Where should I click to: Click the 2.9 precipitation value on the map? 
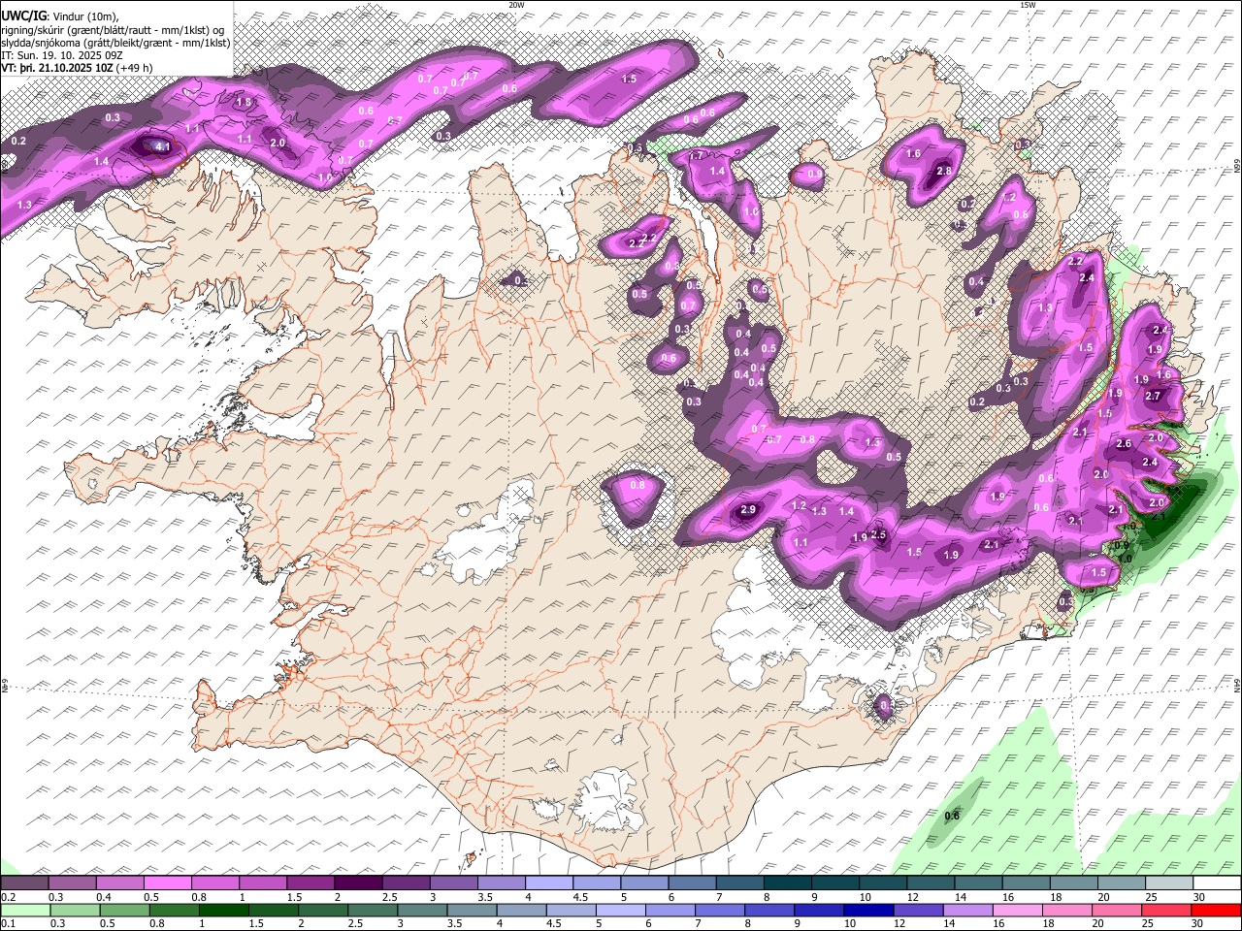pyautogui.click(x=747, y=510)
